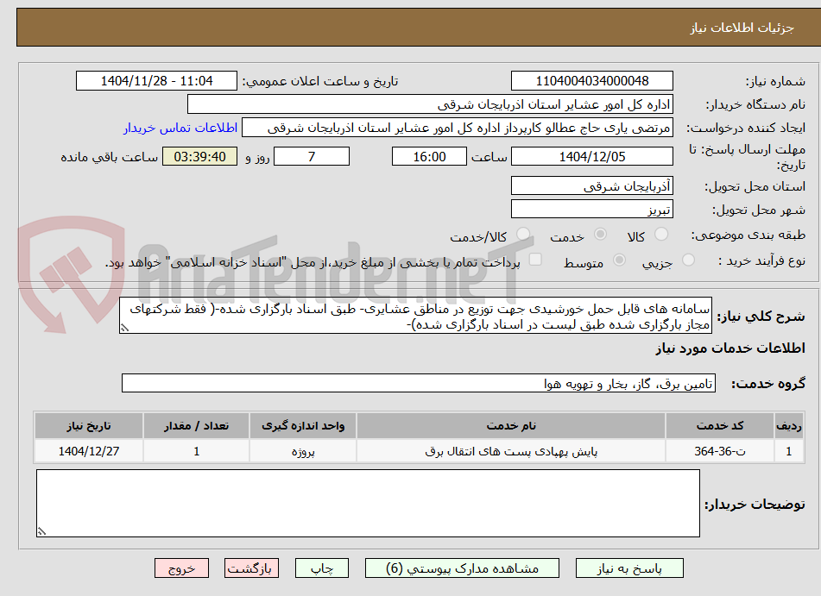The width and height of the screenshot is (821, 596).
Task: Click the deadline time field 16:00
Action: point(429,156)
